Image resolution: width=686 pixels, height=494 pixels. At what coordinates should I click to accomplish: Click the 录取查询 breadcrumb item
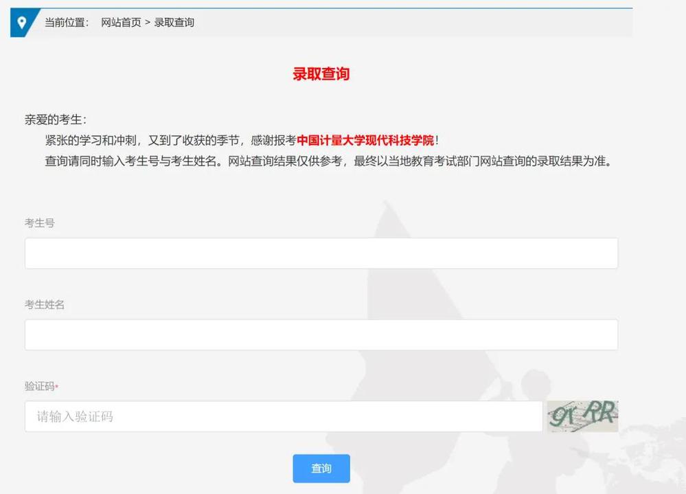pos(174,22)
